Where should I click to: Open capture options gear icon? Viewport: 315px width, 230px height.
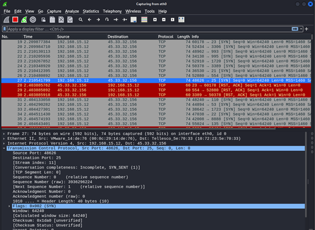click(x=33, y=20)
